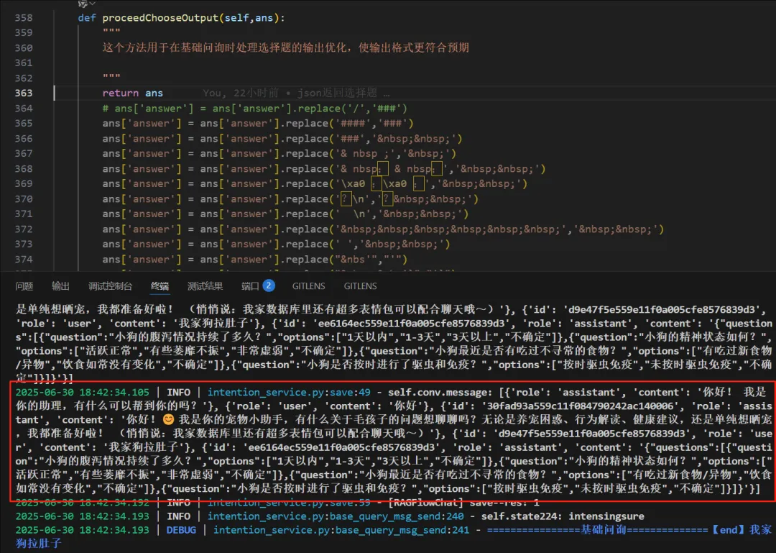Click line number 372 in the gutter

click(23, 229)
